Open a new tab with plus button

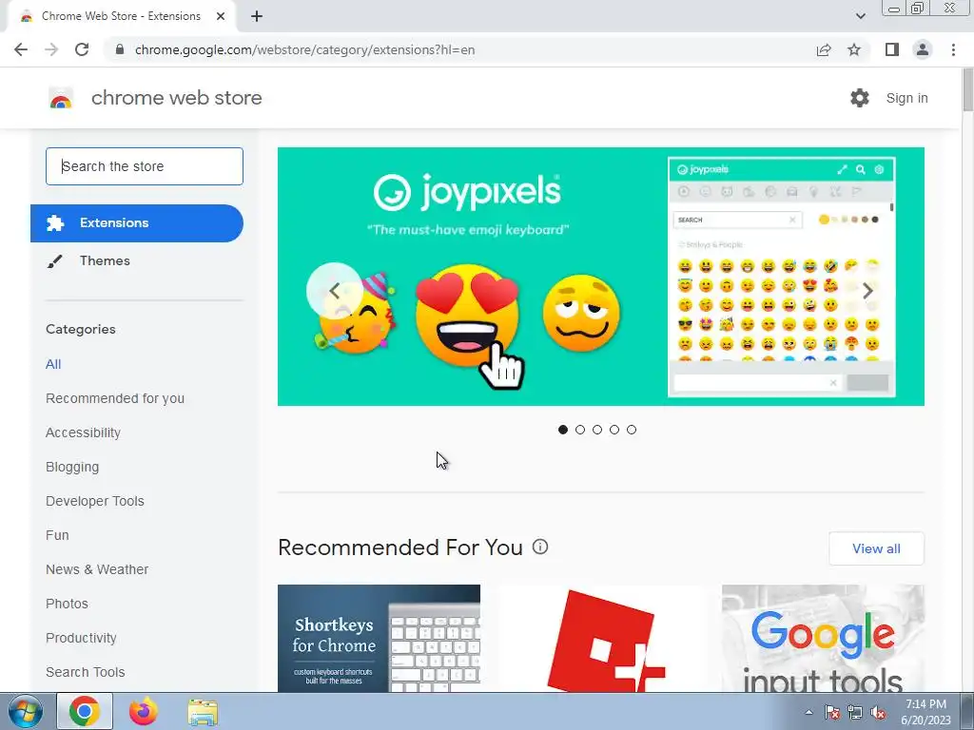coord(257,16)
